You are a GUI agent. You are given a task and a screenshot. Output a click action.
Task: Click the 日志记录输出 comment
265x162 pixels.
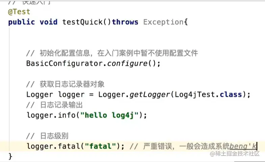54,105
